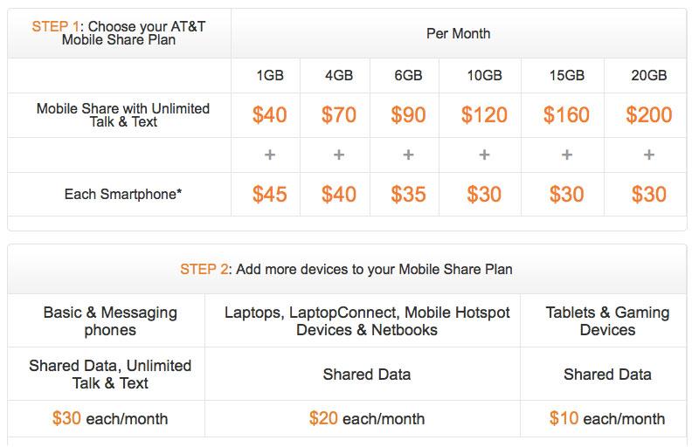Image resolution: width=692 pixels, height=447 pixels.
Task: Click the plus sign under the $160 plan
Action: pyautogui.click(x=567, y=155)
